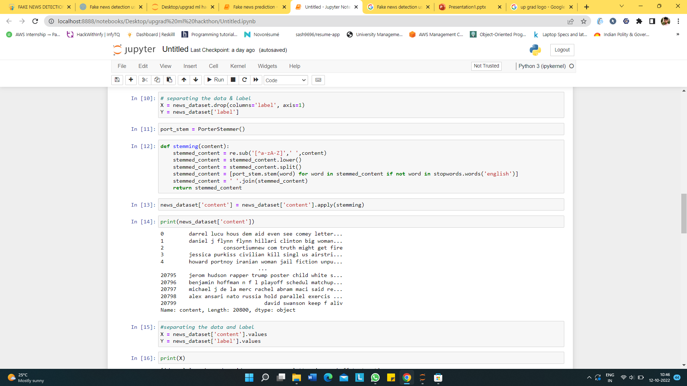Interrupt the kernel with the stop icon

[x=233, y=80]
